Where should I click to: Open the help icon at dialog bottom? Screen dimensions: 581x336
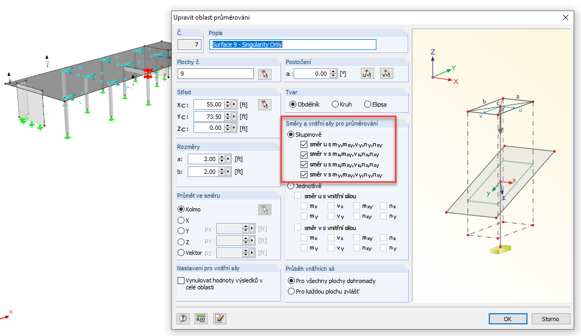tap(183, 319)
